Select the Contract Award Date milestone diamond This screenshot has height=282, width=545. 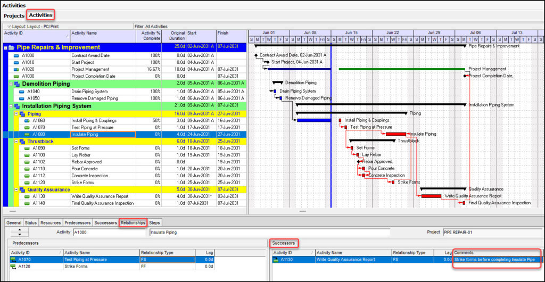pos(256,55)
